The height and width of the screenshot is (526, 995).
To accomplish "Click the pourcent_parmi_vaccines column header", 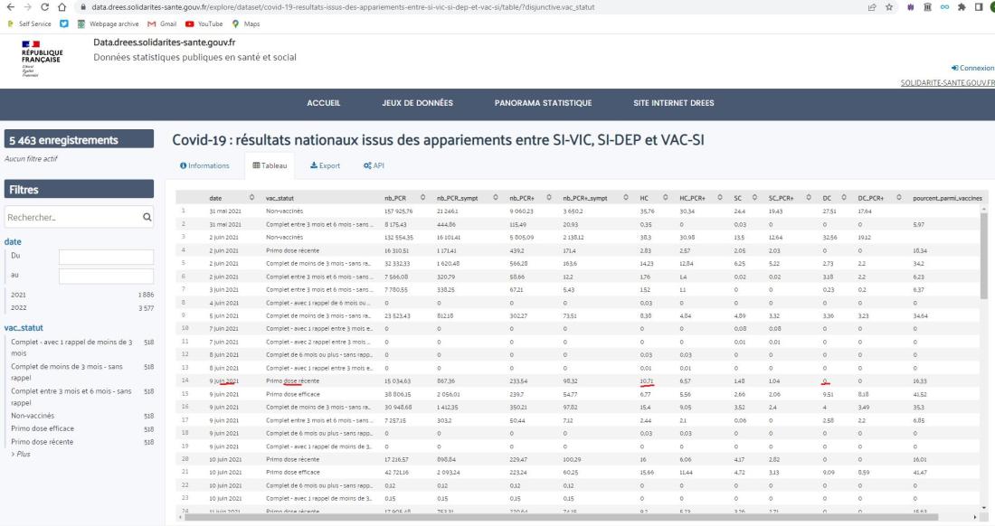I will click(947, 198).
